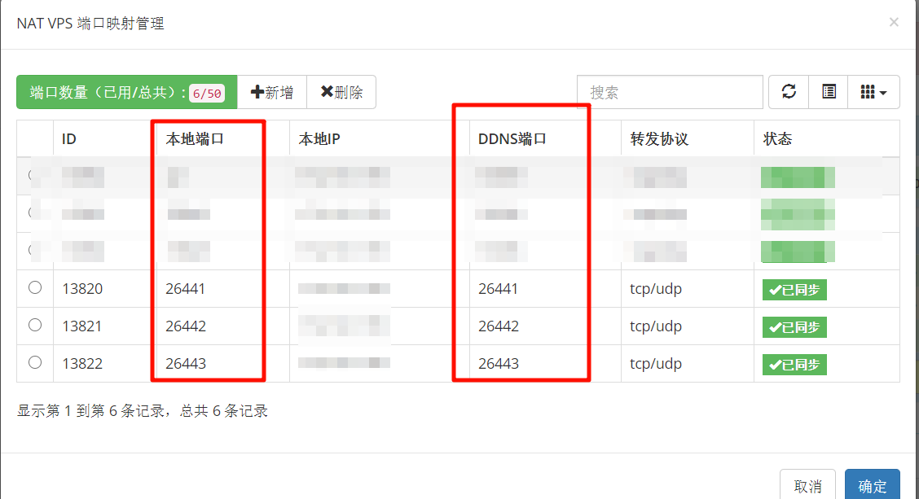919x499 pixels.
Task: Click the refresh table icon
Action: click(789, 92)
